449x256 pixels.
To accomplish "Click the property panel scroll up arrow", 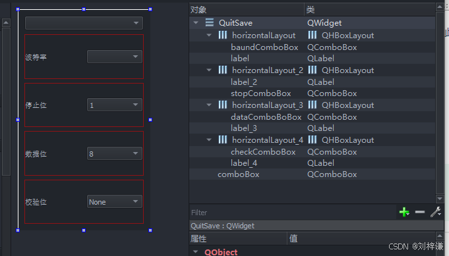I will 440,236.
